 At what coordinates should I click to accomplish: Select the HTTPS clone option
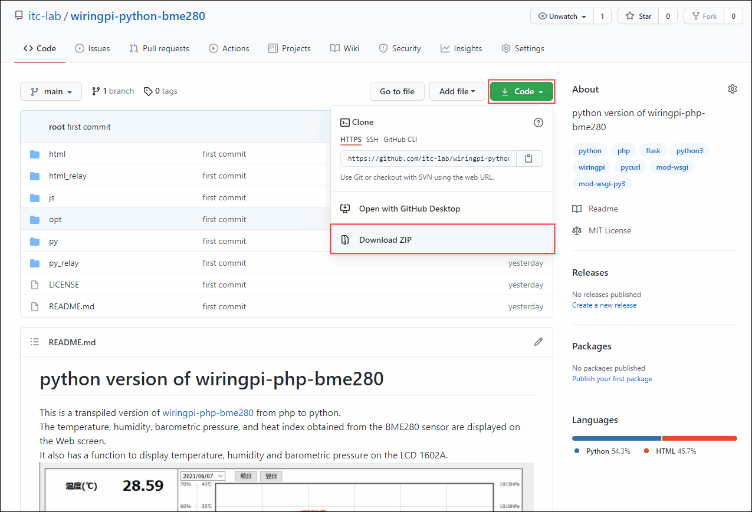(x=351, y=140)
